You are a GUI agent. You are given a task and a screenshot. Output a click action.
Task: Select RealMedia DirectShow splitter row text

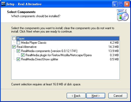[x=40, y=59]
